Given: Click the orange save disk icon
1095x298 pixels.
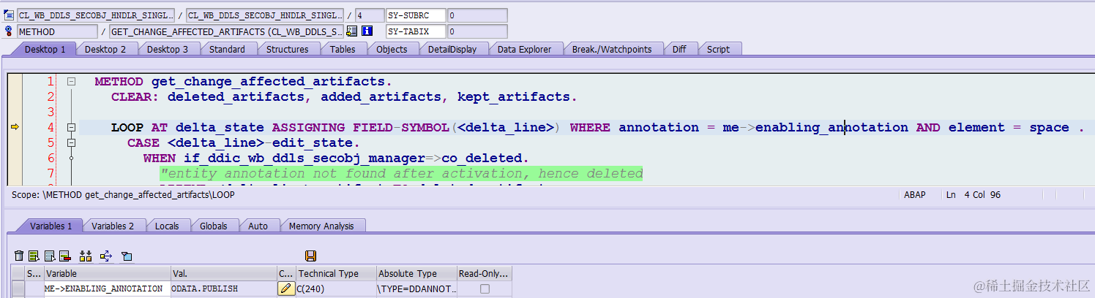Looking at the screenshot, I should (310, 256).
